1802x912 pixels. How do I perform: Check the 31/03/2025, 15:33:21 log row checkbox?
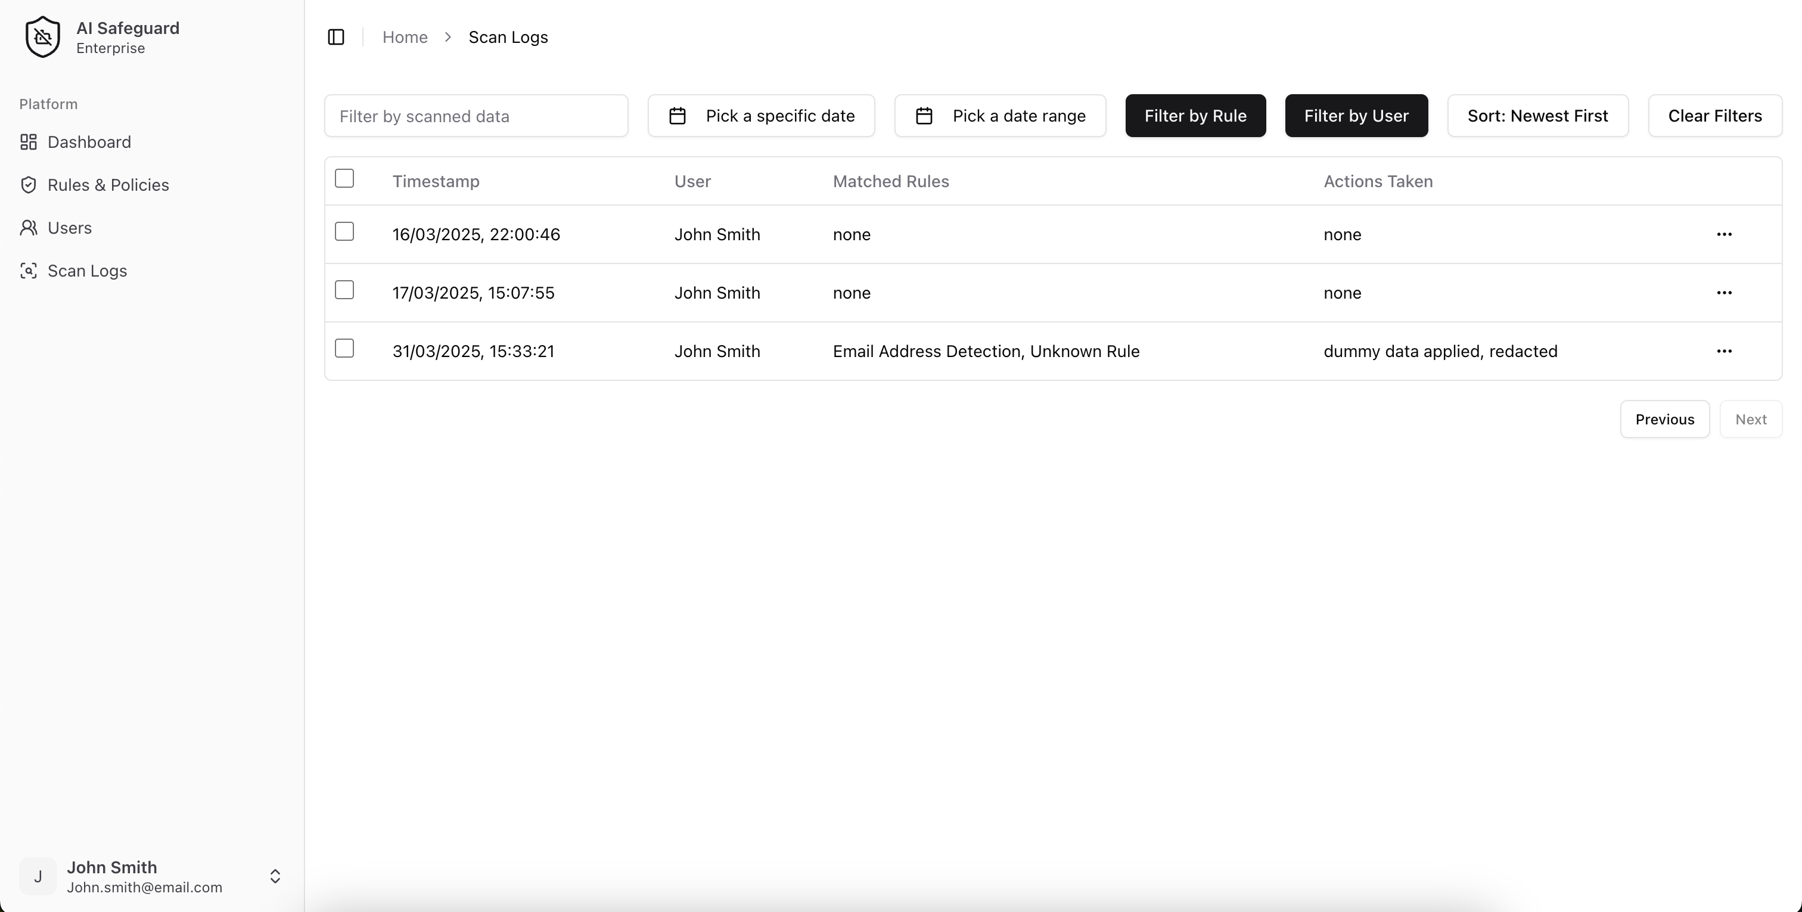[344, 349]
